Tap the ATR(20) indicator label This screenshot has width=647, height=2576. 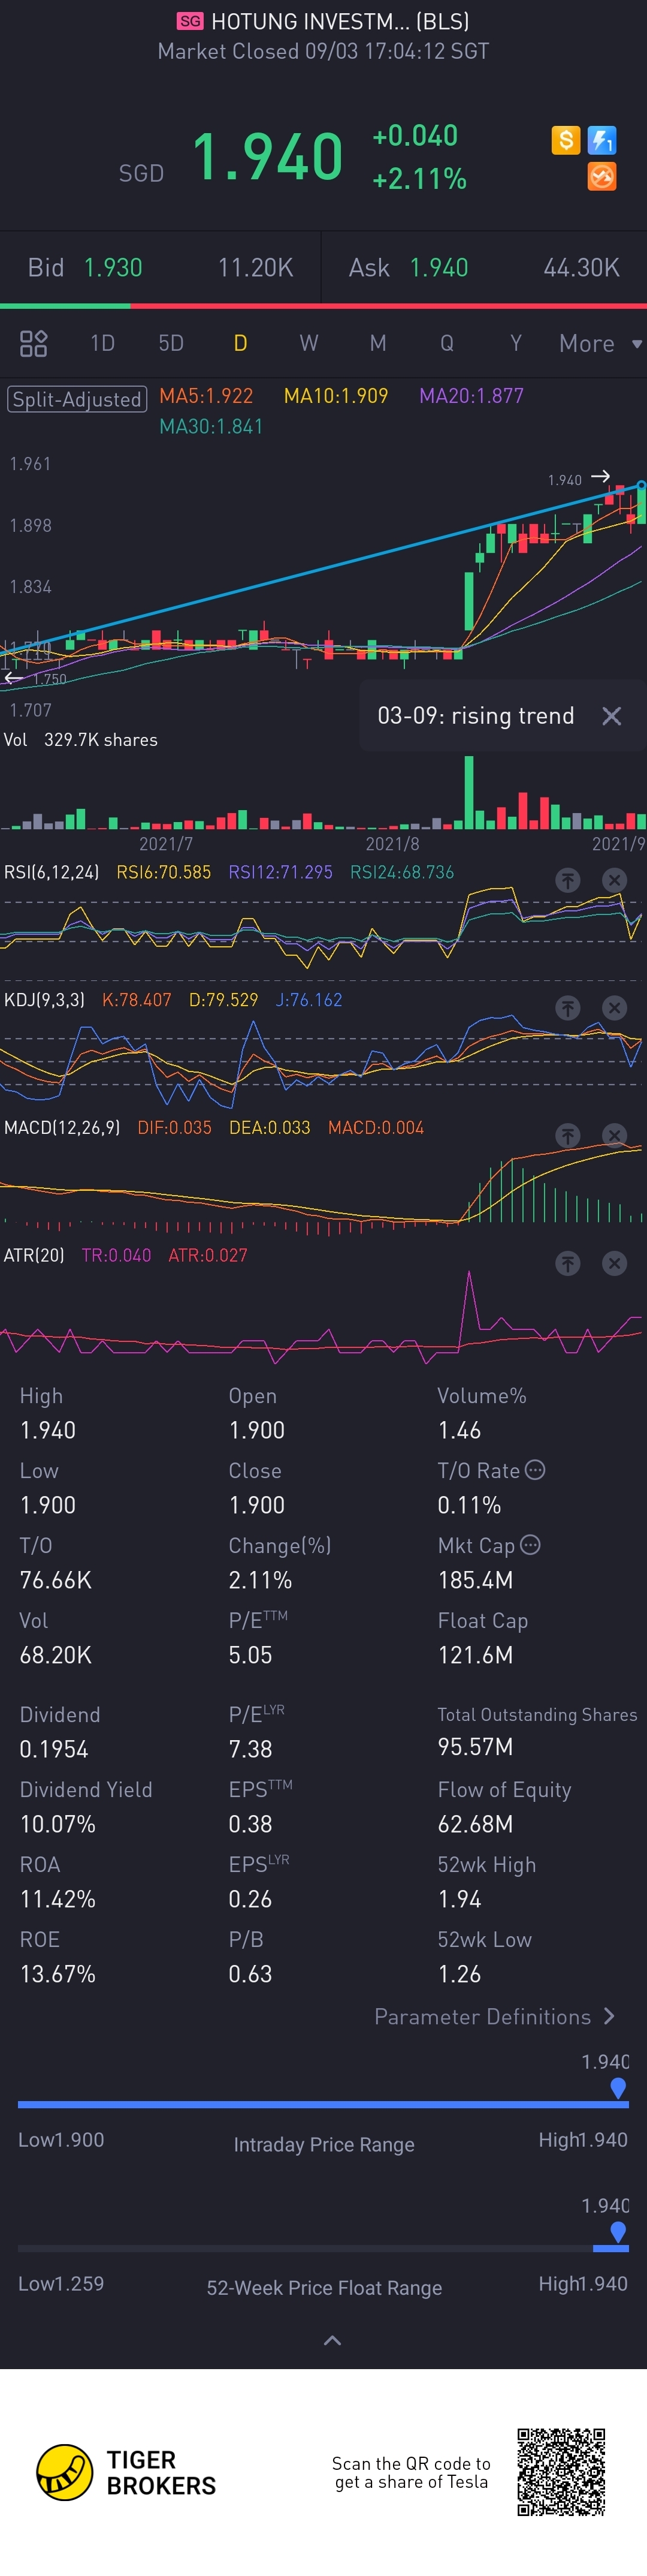tap(34, 1255)
